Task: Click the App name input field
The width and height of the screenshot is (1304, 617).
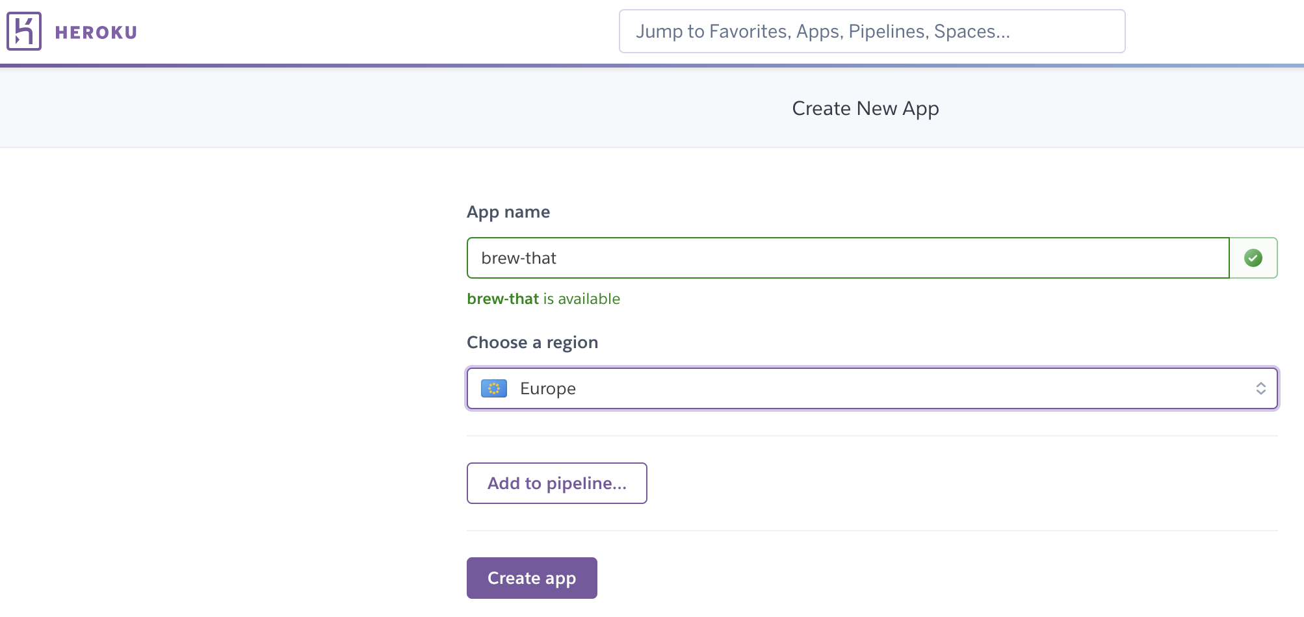Action: pyautogui.click(x=848, y=258)
